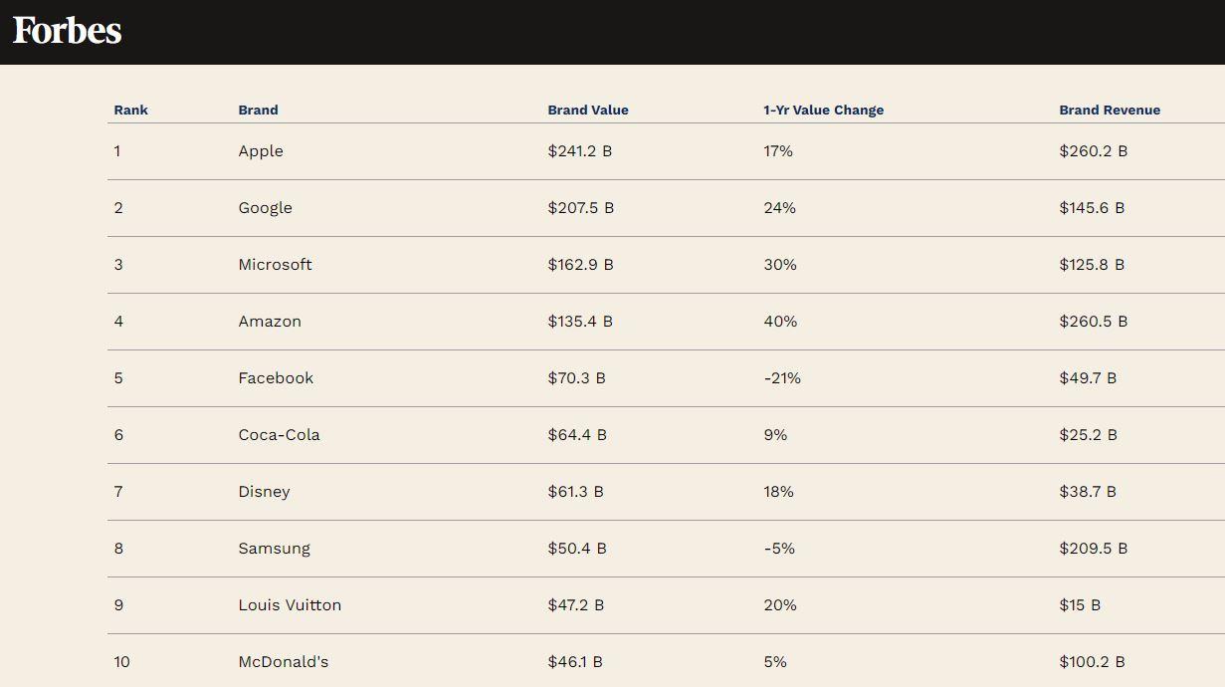This screenshot has width=1225, height=687.
Task: Select the Microsoft brand entry
Action: point(275,265)
